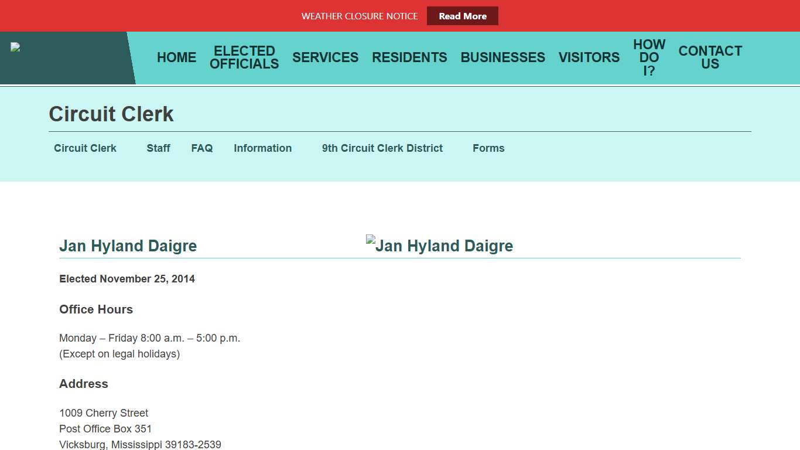This screenshot has width=800, height=450.
Task: Open the Residents menu
Action: point(409,57)
